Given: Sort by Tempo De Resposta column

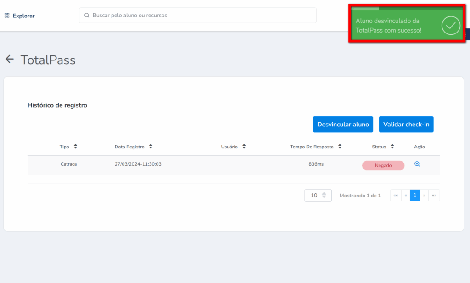Looking at the screenshot, I should point(340,147).
